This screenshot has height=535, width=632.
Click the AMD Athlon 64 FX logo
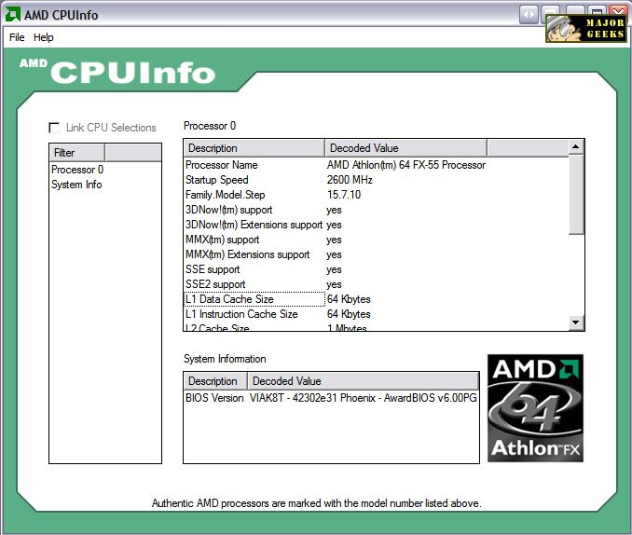click(535, 408)
